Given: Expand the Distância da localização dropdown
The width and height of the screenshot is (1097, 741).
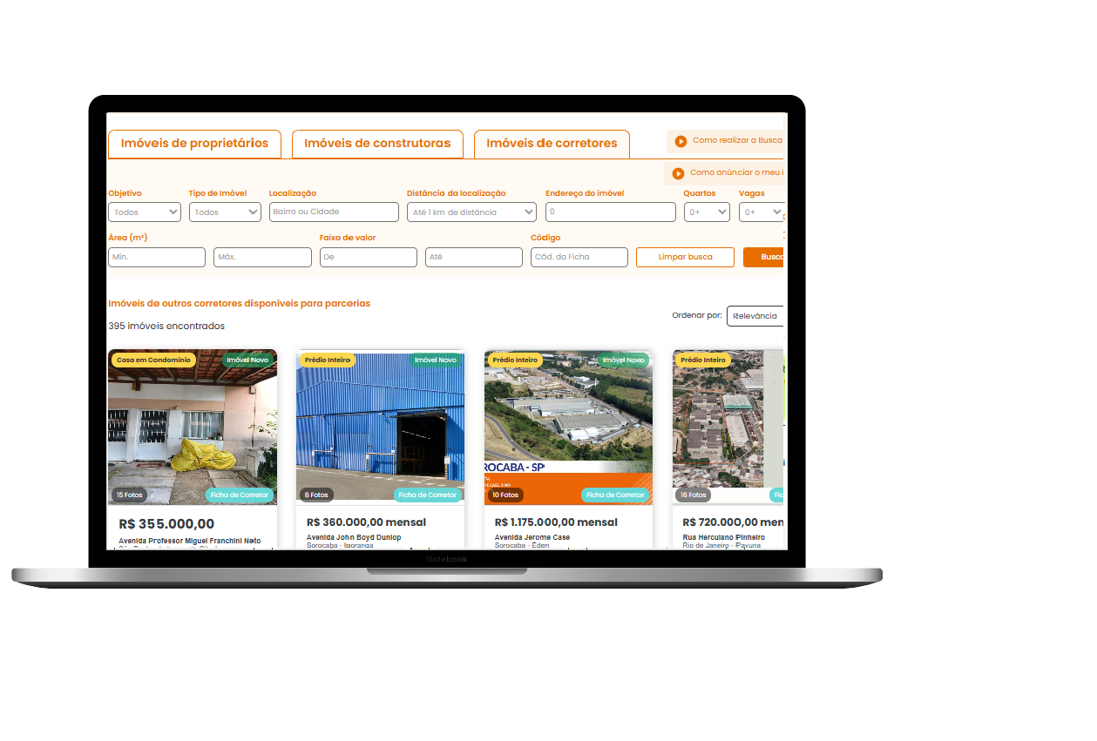Looking at the screenshot, I should pos(471,212).
